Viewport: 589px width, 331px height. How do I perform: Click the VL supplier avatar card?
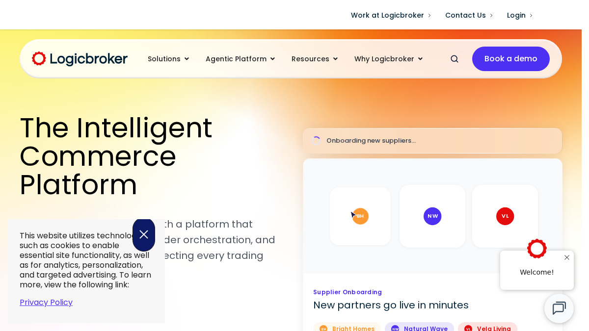(x=505, y=216)
